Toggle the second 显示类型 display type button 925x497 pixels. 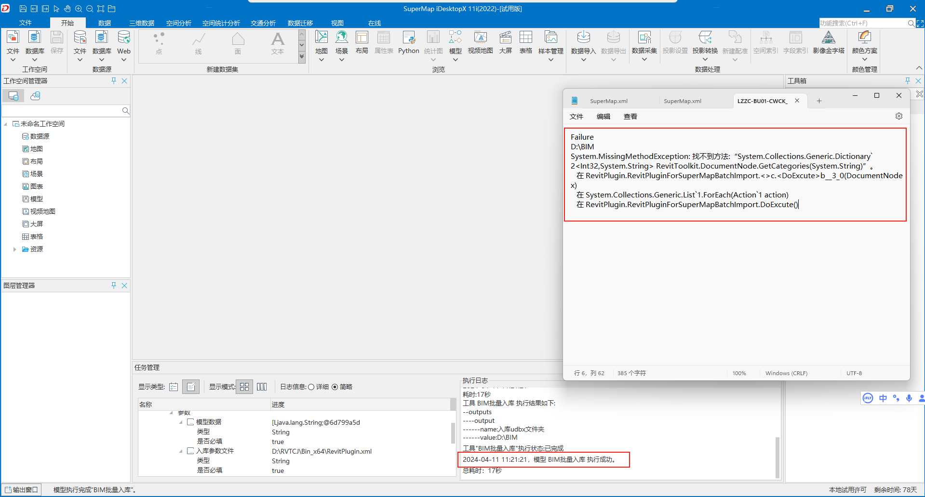tap(191, 387)
